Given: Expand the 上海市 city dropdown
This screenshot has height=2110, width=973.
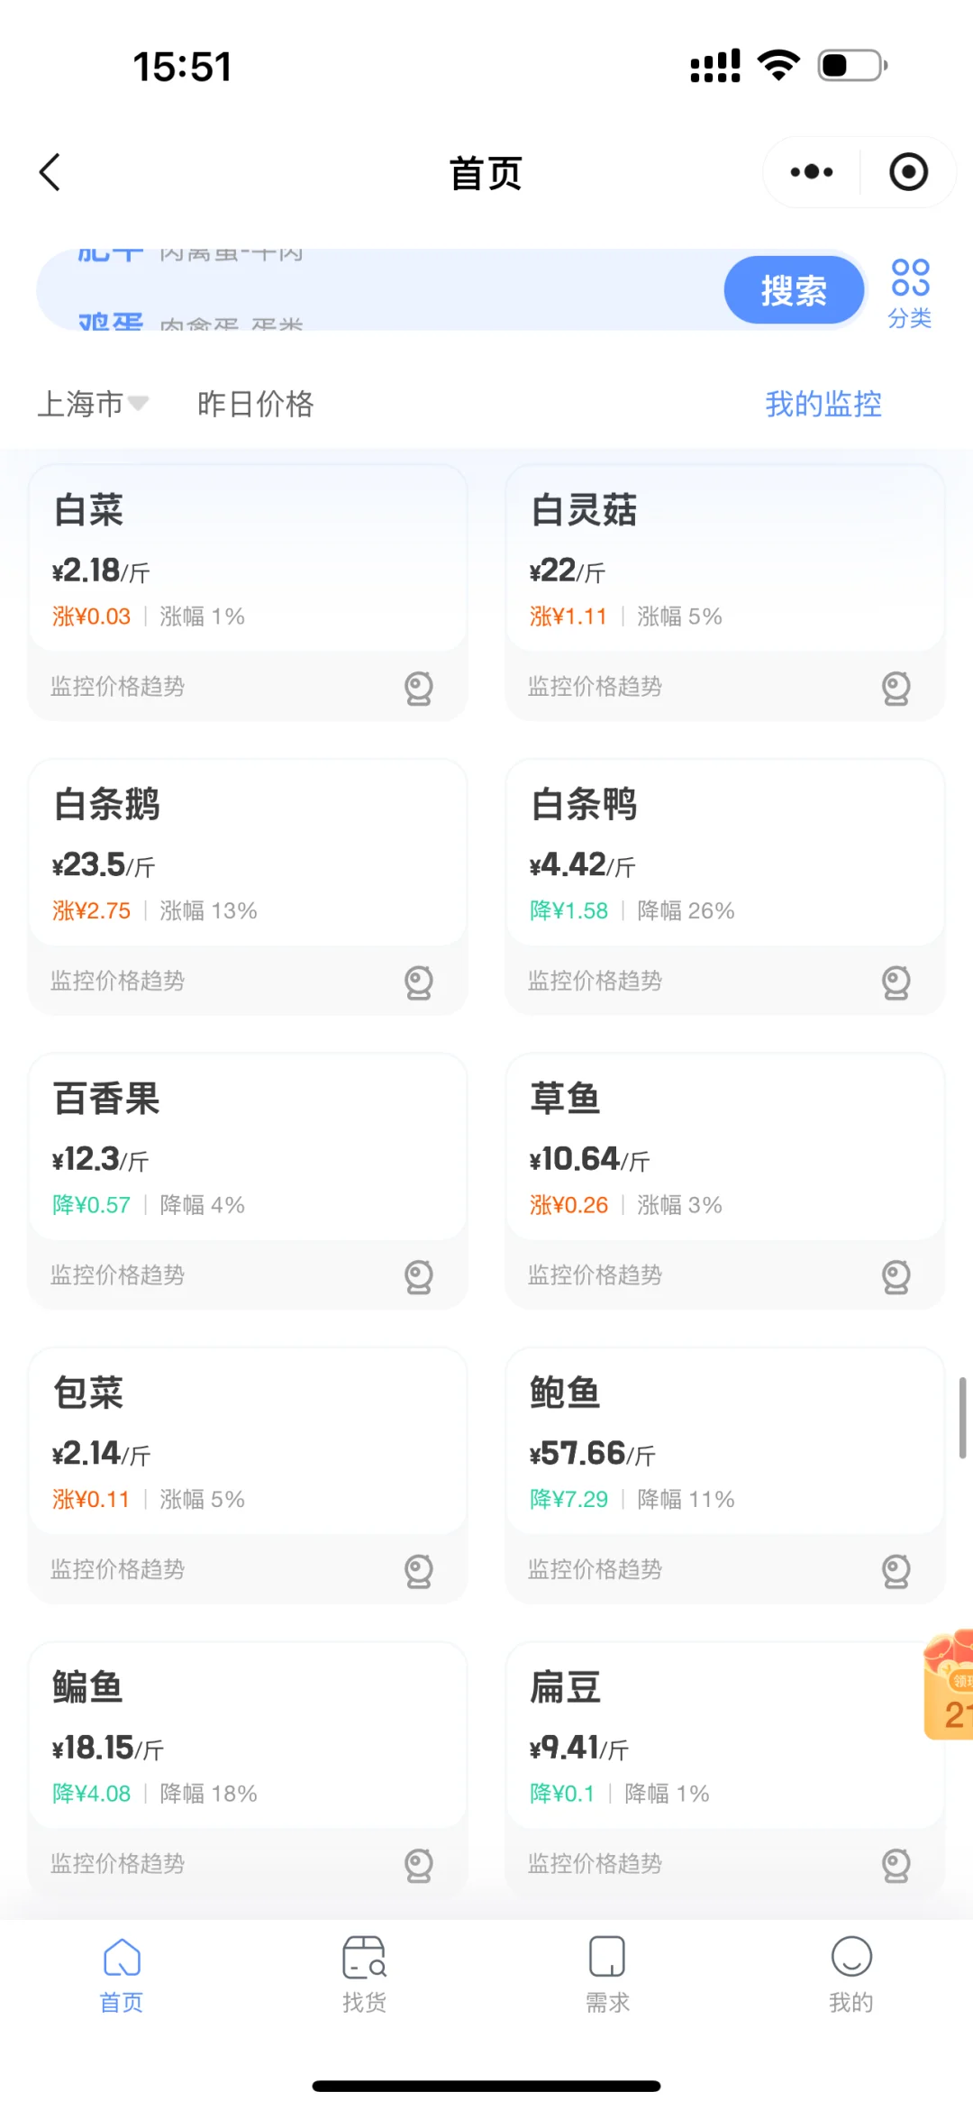Looking at the screenshot, I should coord(93,404).
